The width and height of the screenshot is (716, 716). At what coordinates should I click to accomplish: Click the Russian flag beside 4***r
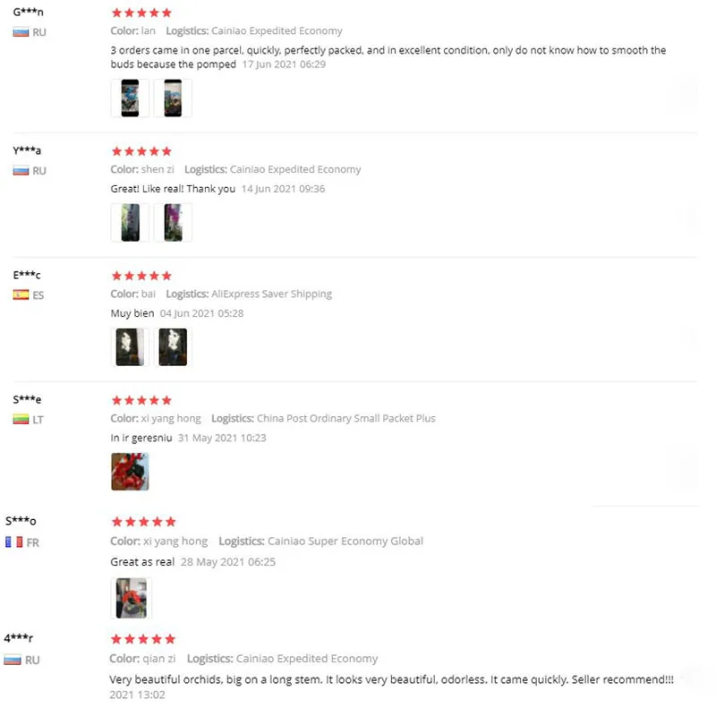tap(13, 660)
